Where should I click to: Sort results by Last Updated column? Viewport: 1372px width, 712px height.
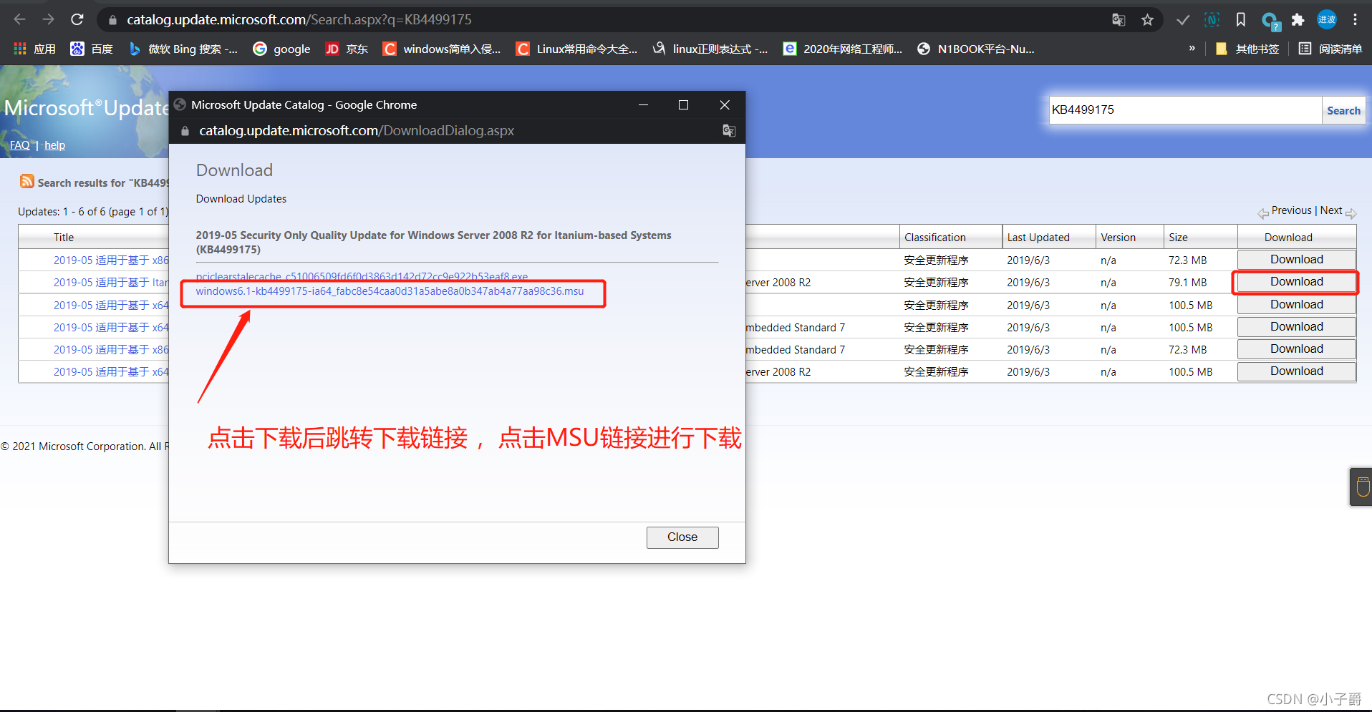pyautogui.click(x=1038, y=238)
